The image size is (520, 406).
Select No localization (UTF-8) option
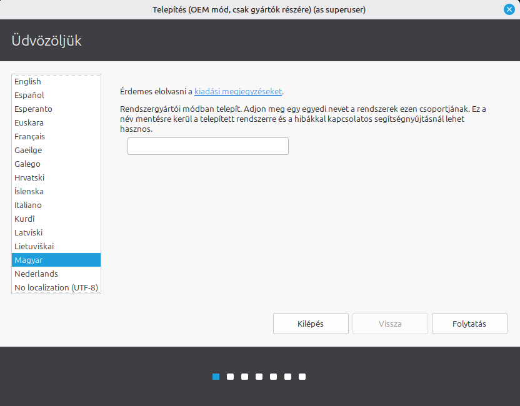pyautogui.click(x=56, y=287)
